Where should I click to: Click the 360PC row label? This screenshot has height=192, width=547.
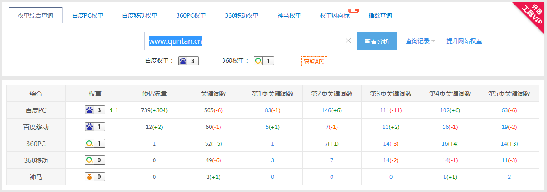pos(36,144)
